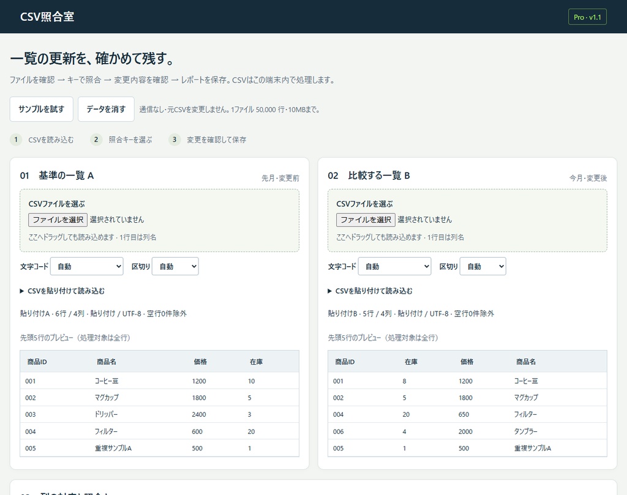Screen dimensions: 627x495
Task: Click 選択されていません text in list A
Action: coord(117,220)
